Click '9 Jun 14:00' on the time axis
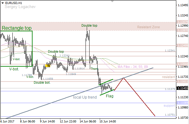Screen dimensions: 189x124 click(47, 122)
